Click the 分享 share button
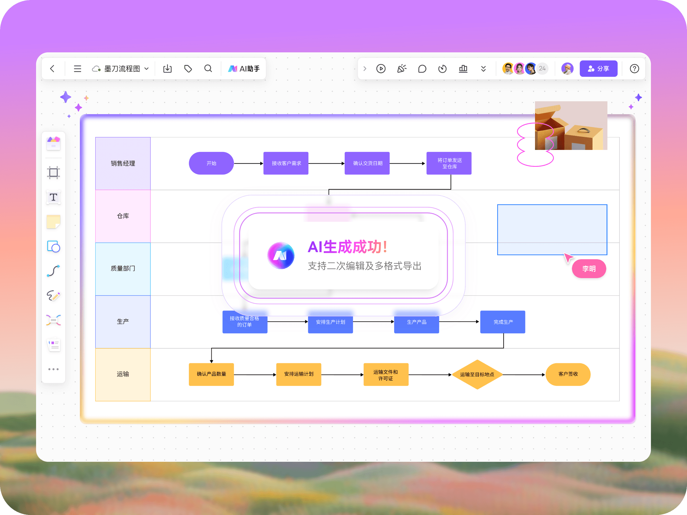 (598, 69)
